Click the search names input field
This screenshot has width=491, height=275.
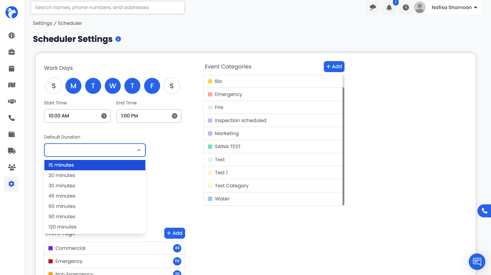(107, 7)
